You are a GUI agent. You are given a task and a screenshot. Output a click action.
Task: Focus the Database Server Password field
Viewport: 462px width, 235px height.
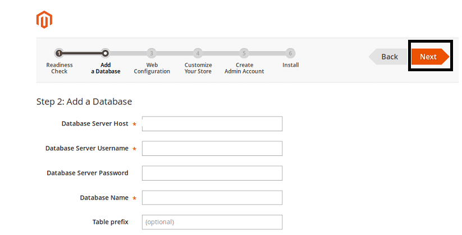pyautogui.click(x=212, y=173)
